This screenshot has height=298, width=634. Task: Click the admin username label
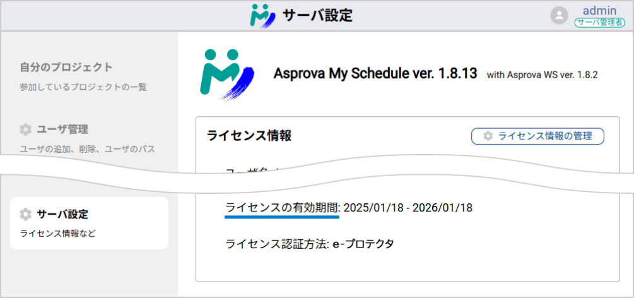(600, 11)
